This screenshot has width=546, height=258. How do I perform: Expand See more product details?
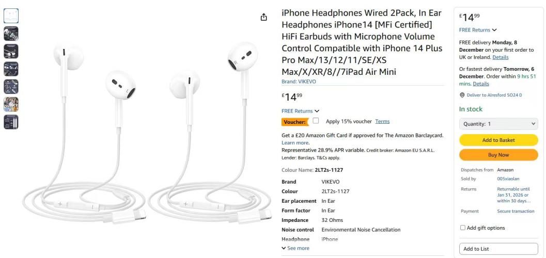pyautogui.click(x=295, y=248)
